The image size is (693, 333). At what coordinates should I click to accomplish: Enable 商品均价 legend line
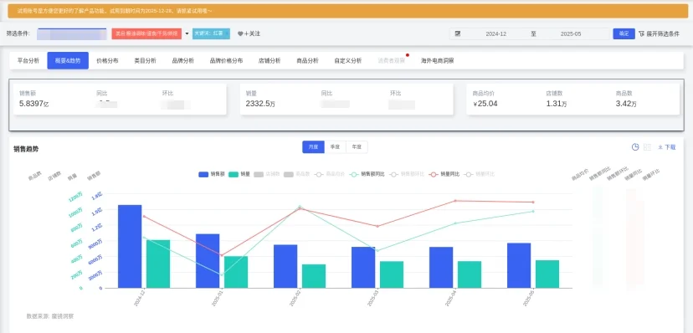click(329, 174)
